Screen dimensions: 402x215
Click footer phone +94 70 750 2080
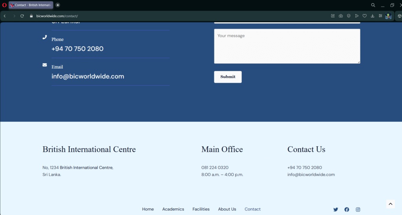305,167
